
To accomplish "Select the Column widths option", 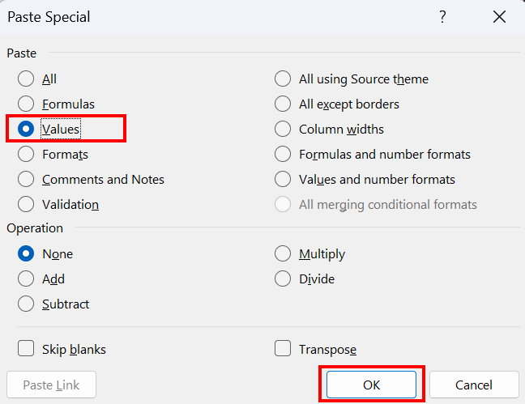I will coord(283,130).
